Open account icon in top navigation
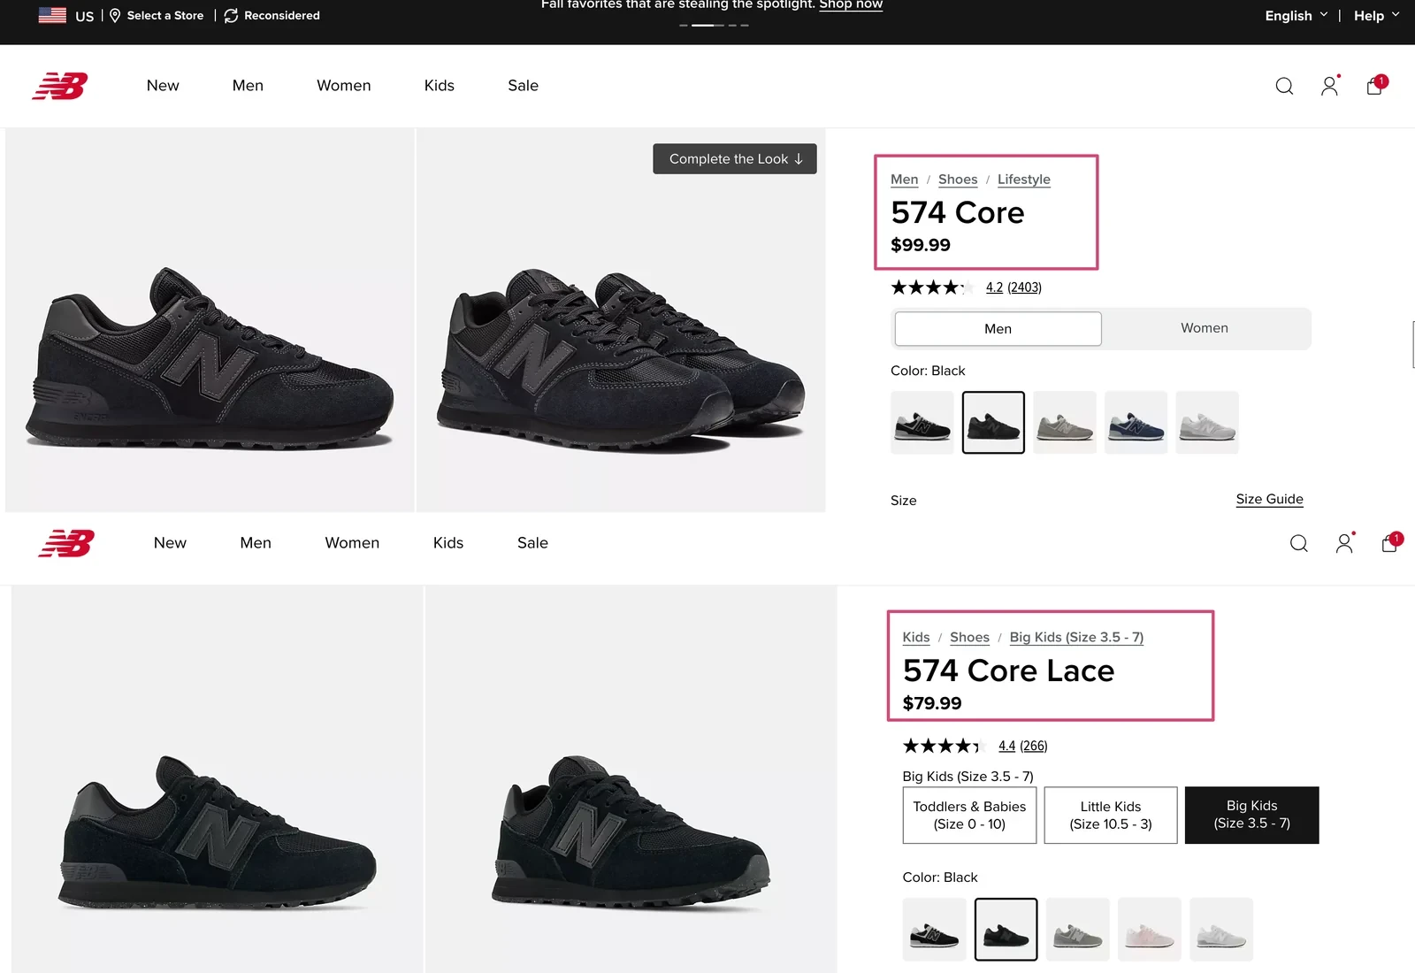The width and height of the screenshot is (1415, 973). click(1329, 86)
